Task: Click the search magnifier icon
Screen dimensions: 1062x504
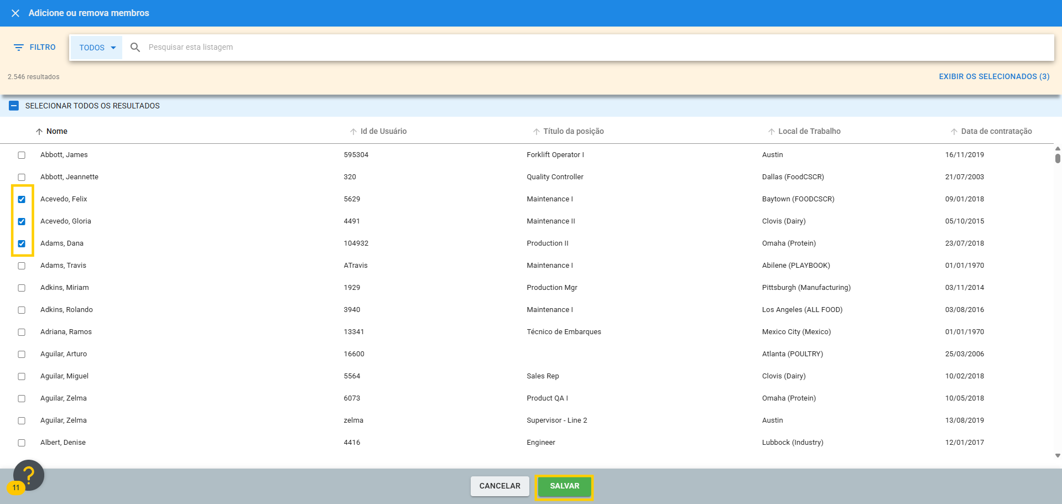Action: [135, 48]
